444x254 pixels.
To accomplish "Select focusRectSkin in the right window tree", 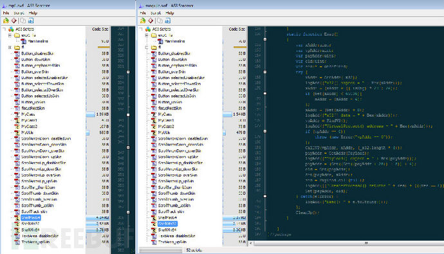I will [x=170, y=108].
